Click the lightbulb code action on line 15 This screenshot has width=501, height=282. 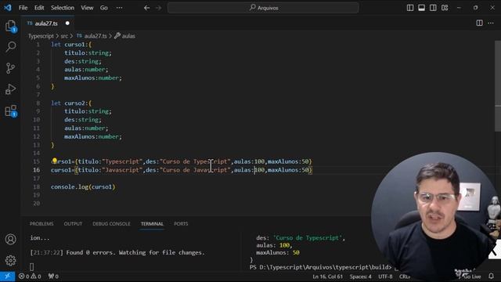tap(55, 161)
